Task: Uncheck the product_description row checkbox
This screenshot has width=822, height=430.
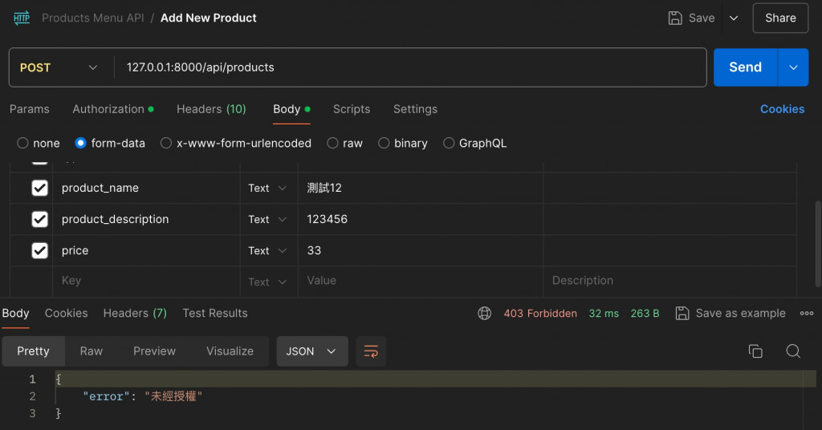Action: point(40,219)
